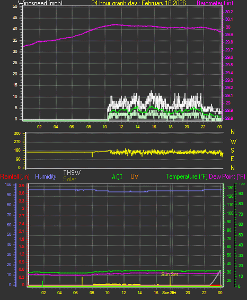This screenshot has width=247, height=300.
Task: Click the "S" compass label beside the wind direction graph
Action: tap(233, 151)
